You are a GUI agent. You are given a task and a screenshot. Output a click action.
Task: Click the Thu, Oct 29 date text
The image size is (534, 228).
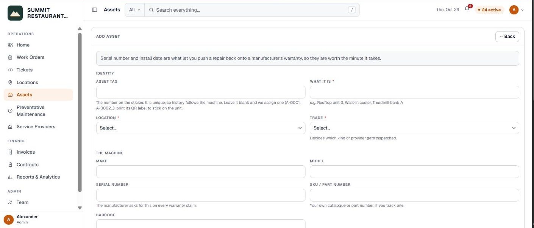point(448,10)
